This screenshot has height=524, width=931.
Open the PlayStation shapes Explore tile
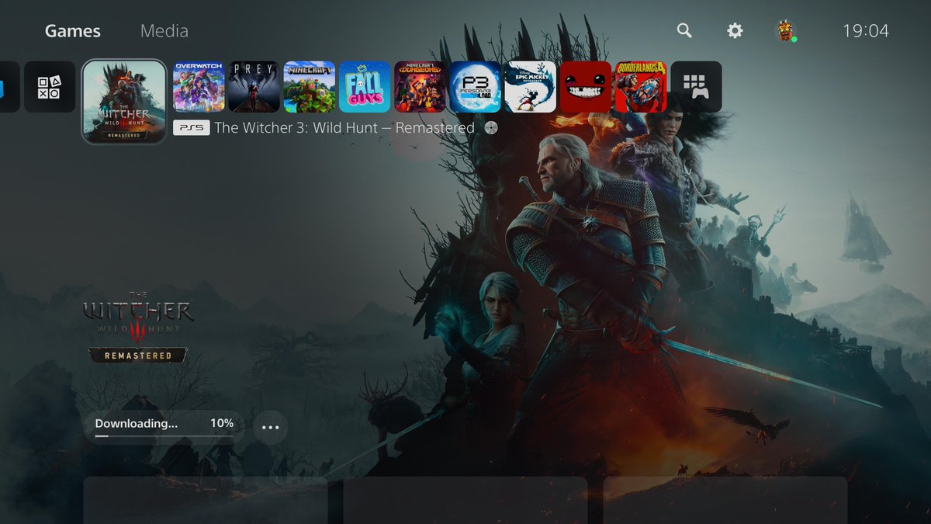pos(50,87)
